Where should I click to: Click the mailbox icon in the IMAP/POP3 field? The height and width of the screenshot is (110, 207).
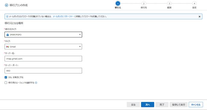click(8, 35)
